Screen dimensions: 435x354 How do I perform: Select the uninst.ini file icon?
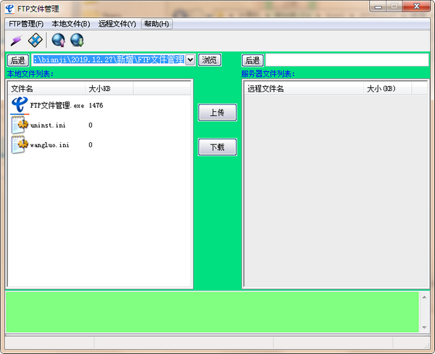click(x=20, y=125)
